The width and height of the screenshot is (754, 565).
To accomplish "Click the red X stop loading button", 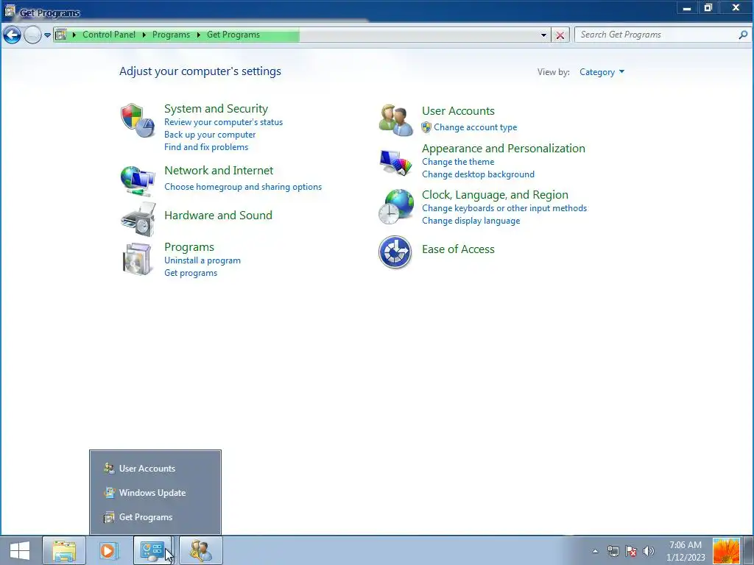I will (560, 35).
